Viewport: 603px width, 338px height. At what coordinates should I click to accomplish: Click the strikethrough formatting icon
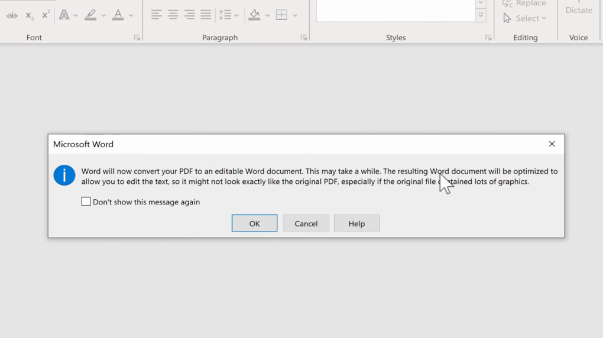point(12,15)
